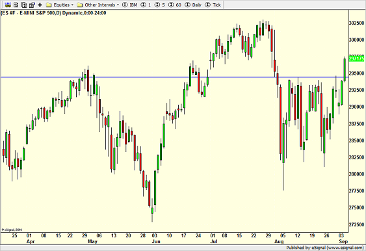Click the 282500 price axis label
366x251 pixels.
point(356,157)
